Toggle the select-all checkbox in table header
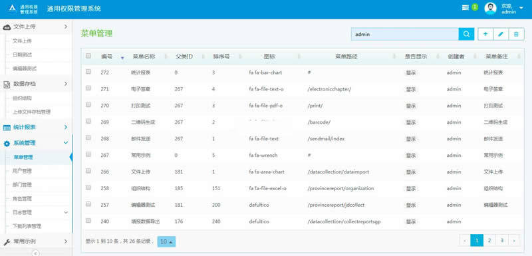532x256 pixels. pyautogui.click(x=88, y=56)
